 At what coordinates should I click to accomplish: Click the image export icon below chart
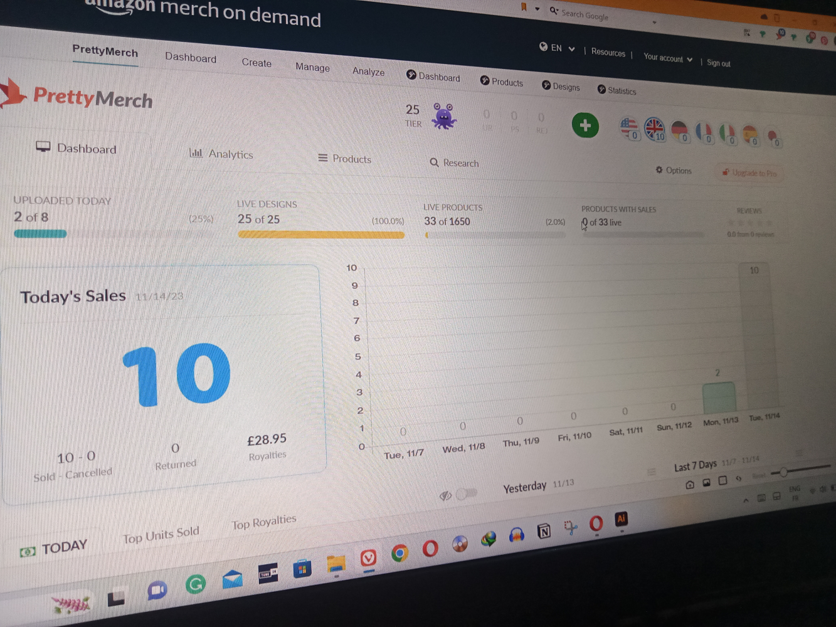706,482
